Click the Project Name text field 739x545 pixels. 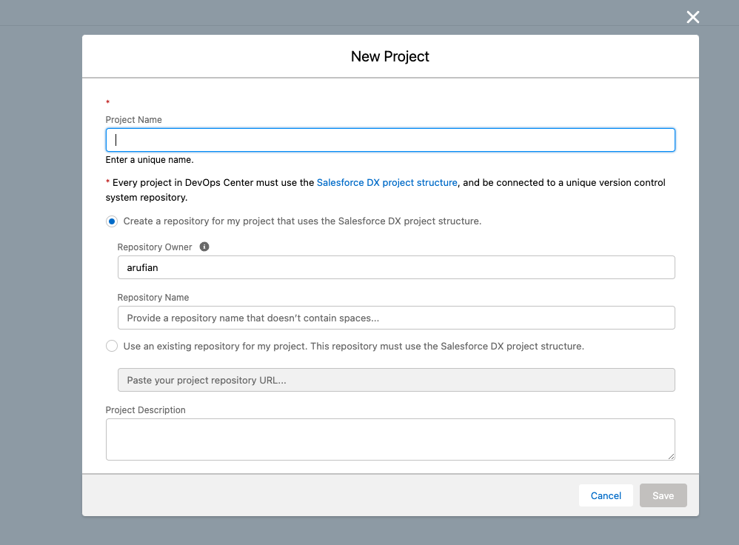point(390,140)
